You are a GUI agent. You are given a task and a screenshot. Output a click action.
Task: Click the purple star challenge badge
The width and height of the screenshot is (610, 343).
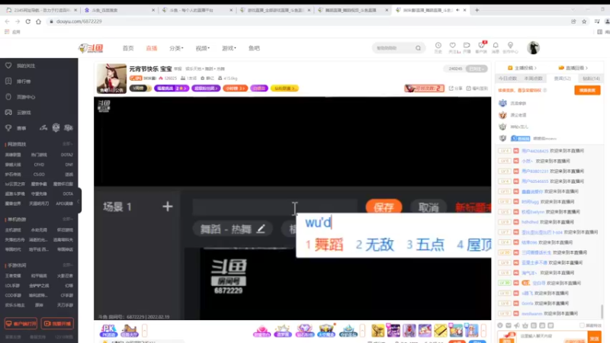click(x=171, y=88)
